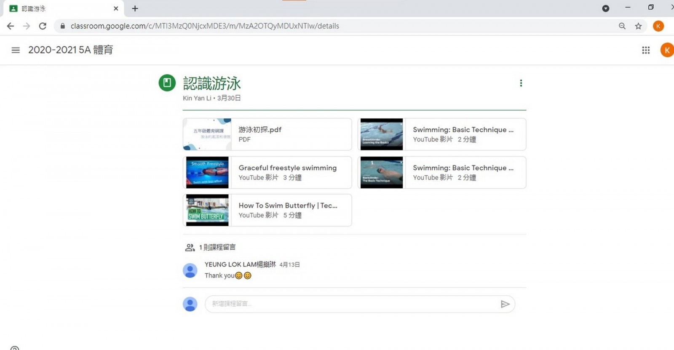Reload the page with refresh icon
This screenshot has height=350, width=674.
point(43,26)
